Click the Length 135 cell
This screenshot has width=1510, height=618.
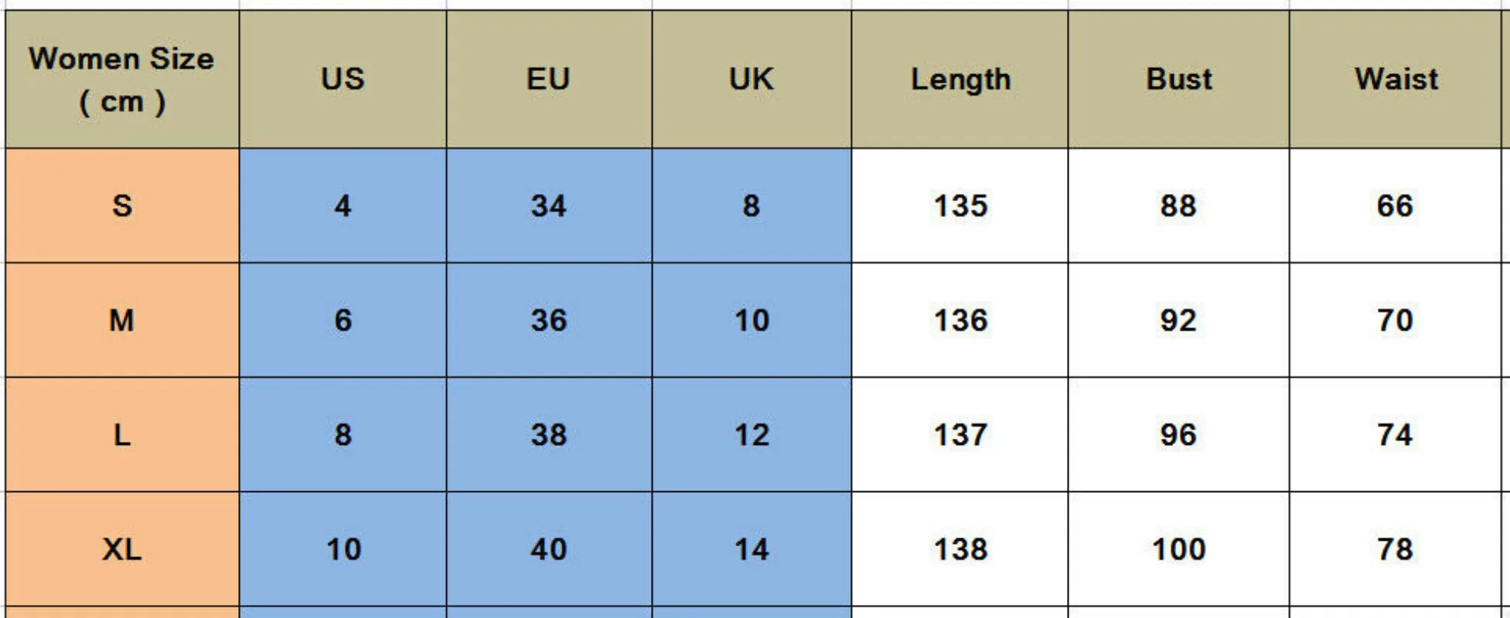pyautogui.click(x=960, y=205)
